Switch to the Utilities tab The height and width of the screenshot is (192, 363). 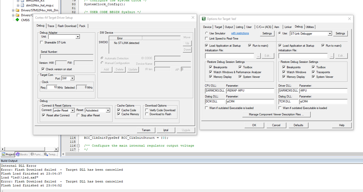click(310, 27)
